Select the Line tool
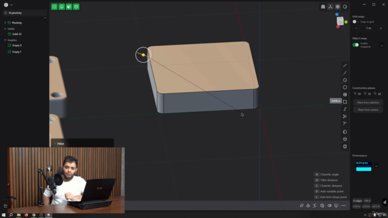Viewport: 388px width, 218px height. point(345,65)
